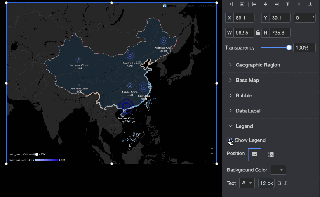The height and width of the screenshot is (197, 320).
Task: Click the order_amt_sum color gradient bar
Action: [46, 160]
